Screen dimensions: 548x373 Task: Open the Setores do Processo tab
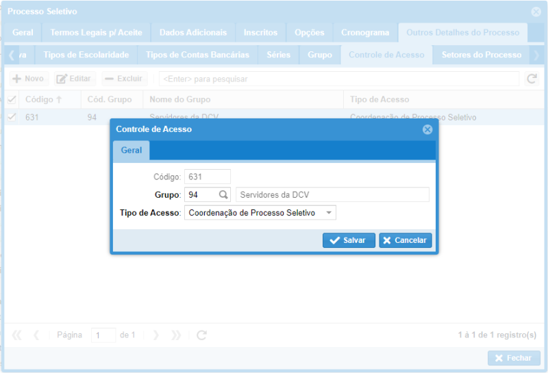coord(481,55)
